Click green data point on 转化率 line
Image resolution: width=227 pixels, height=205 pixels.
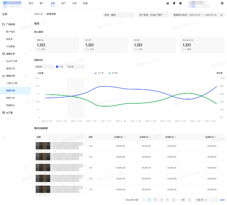(x=76, y=97)
